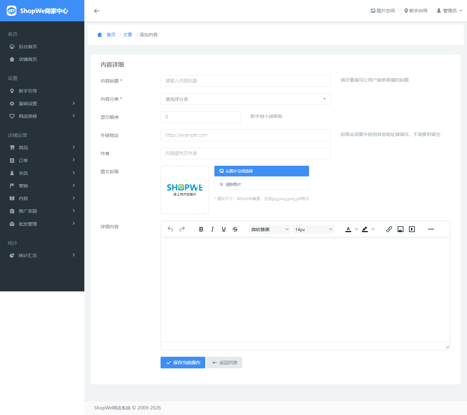Viewport: 467px width, 415px height.
Task: Expand 批发管理 sidebar menu
Action: point(42,224)
